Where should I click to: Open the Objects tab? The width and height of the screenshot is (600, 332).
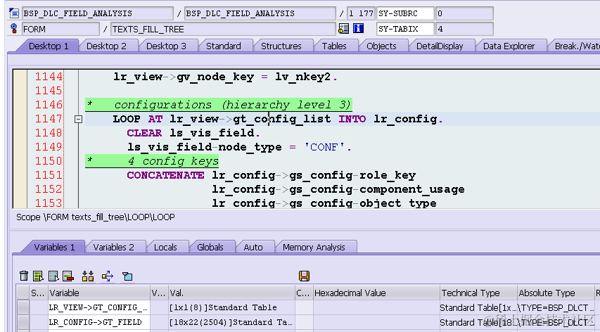pyautogui.click(x=381, y=46)
